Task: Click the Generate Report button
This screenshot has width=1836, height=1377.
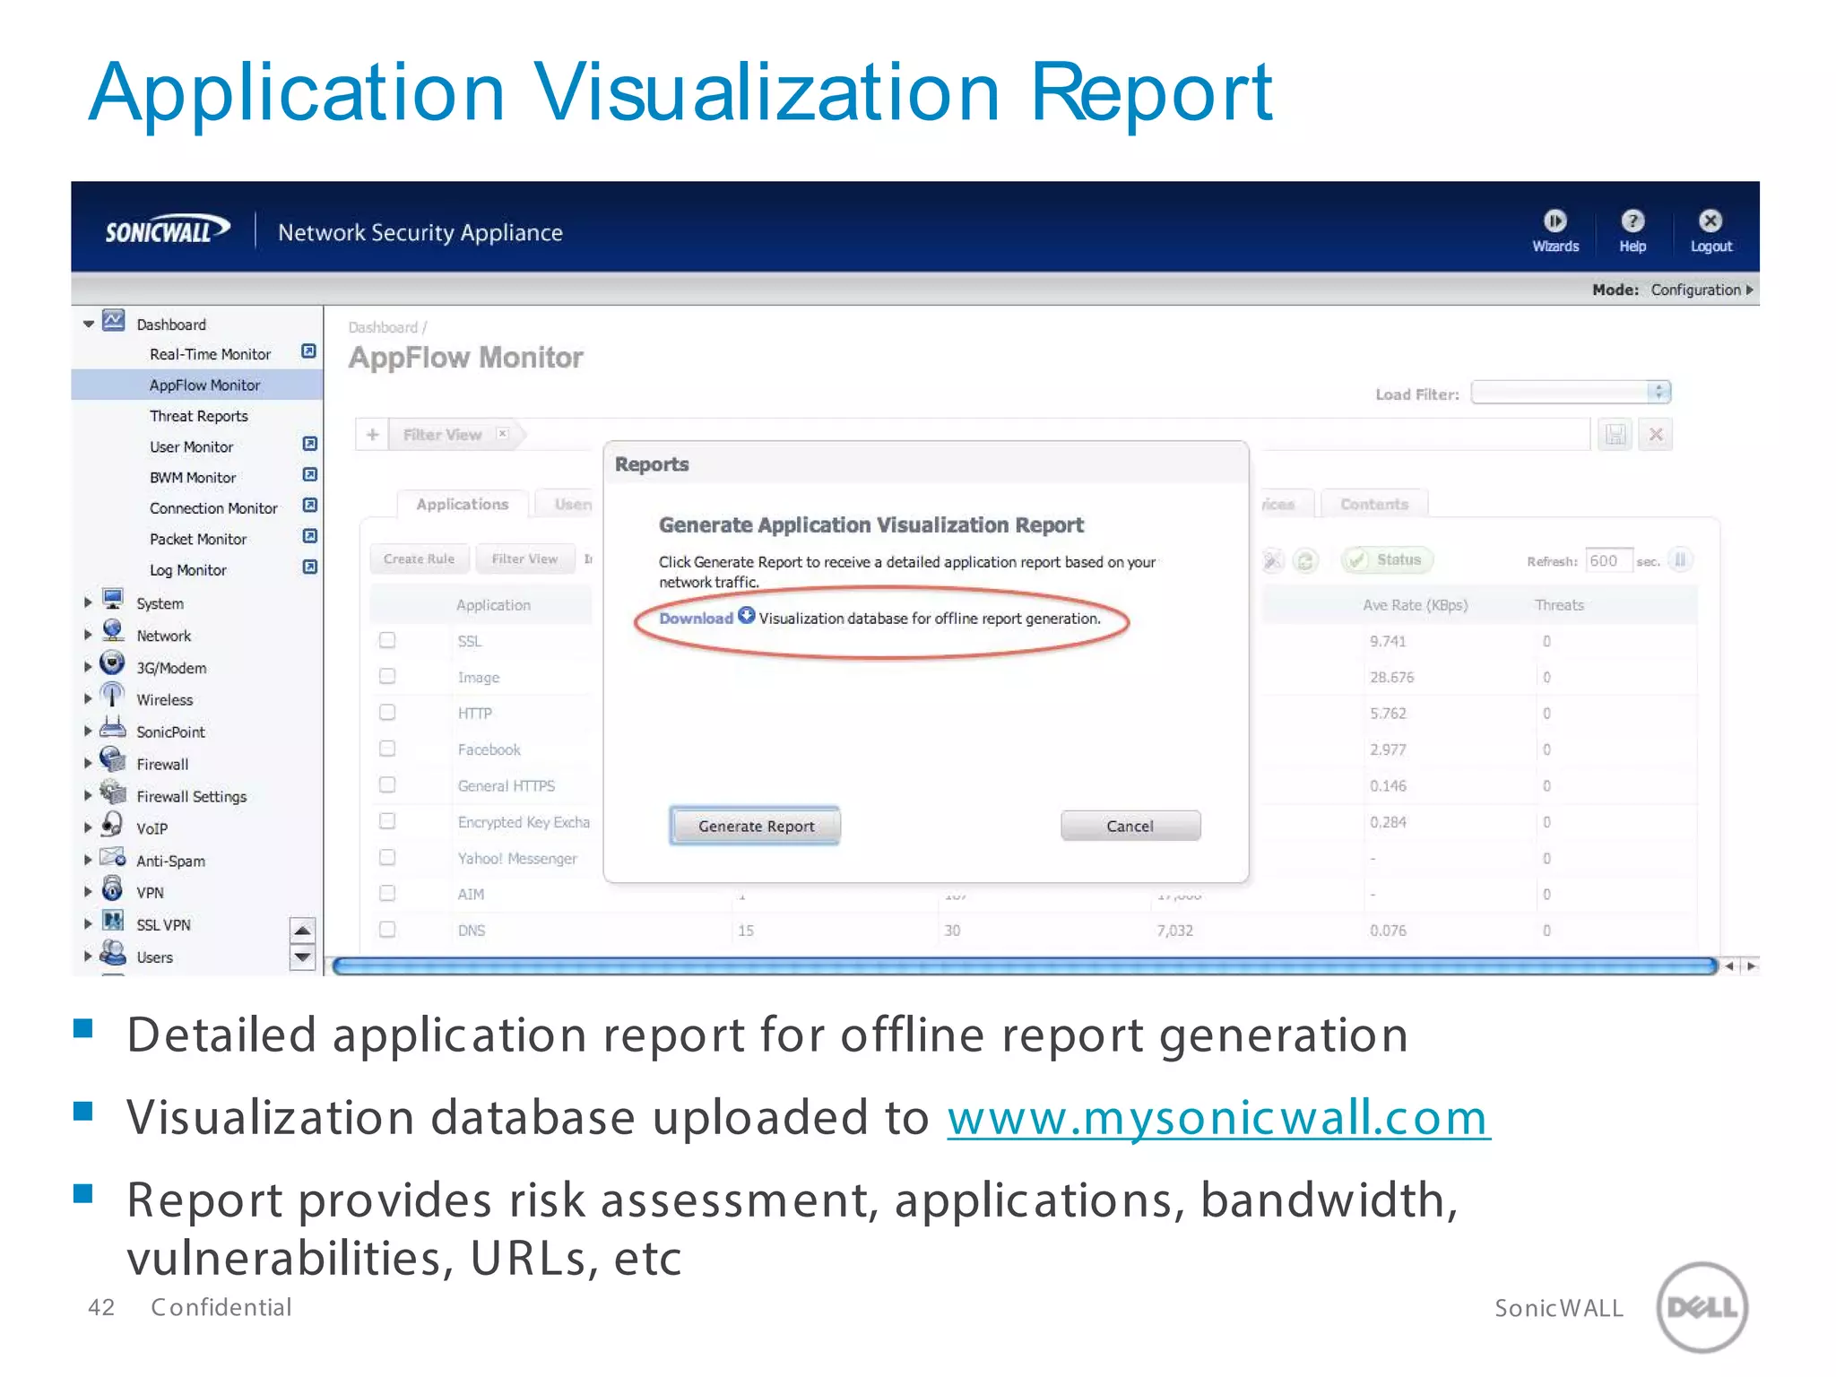Action: 756,826
